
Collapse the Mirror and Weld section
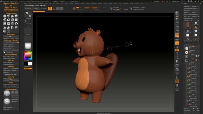(11, 54)
